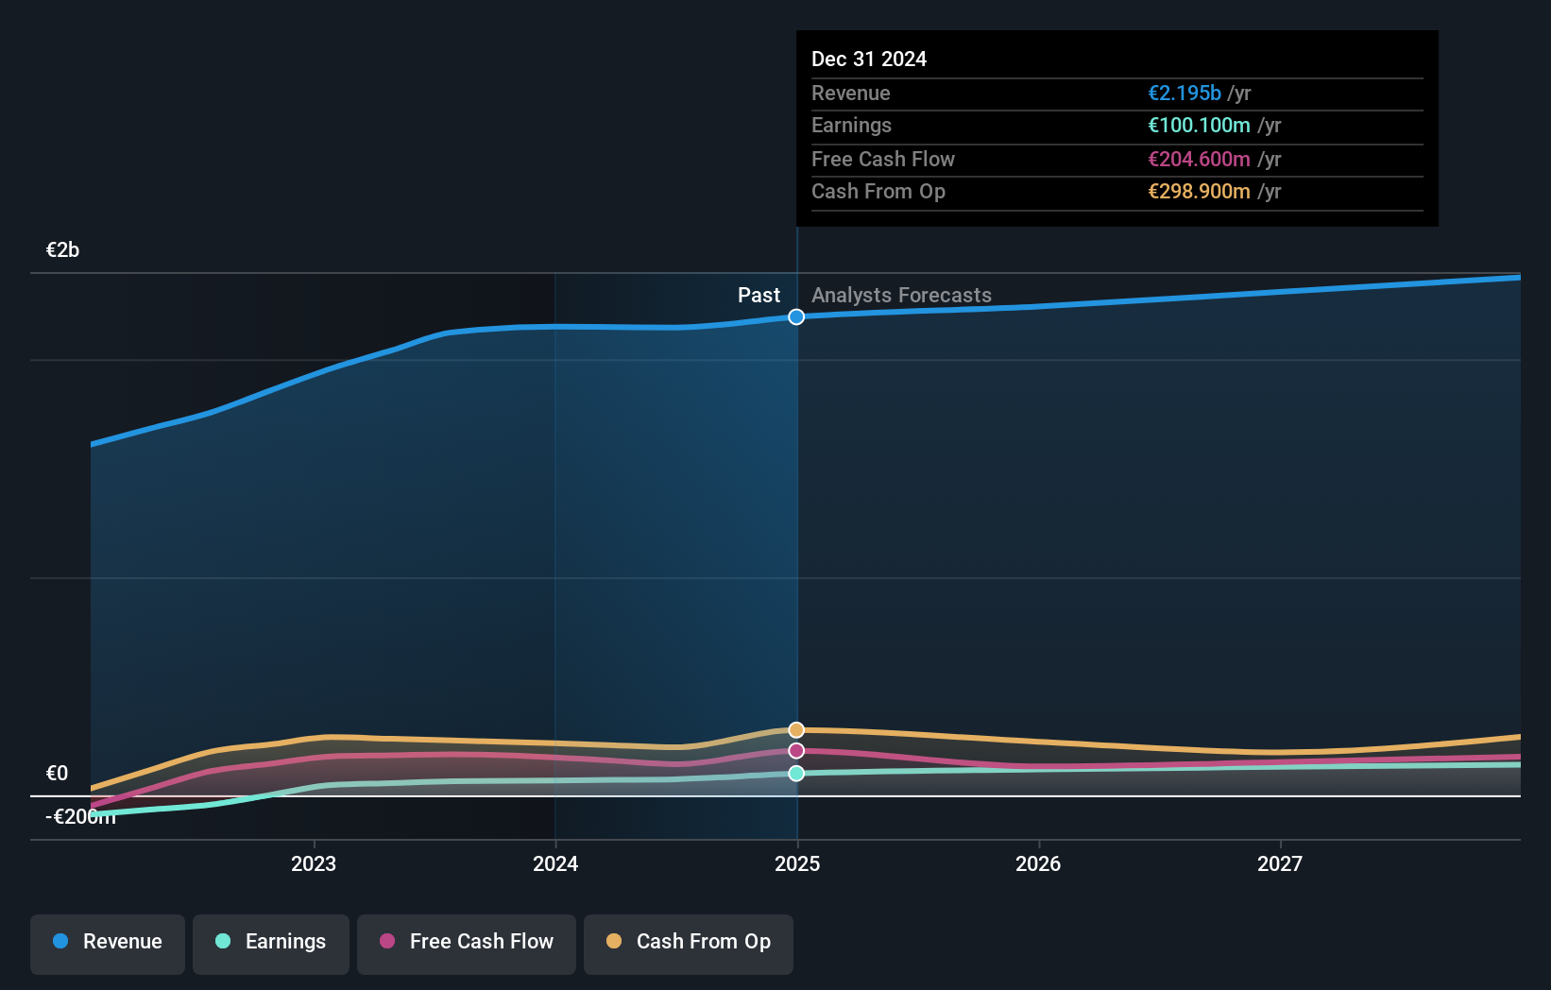Image resolution: width=1551 pixels, height=990 pixels.
Task: Toggle the Cash From Op legend button
Action: [689, 944]
